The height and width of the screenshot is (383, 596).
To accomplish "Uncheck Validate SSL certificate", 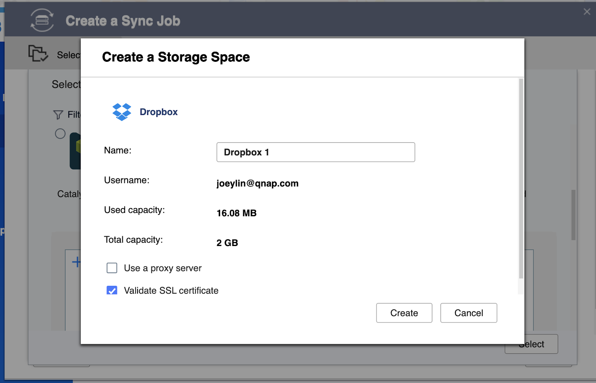I will click(112, 290).
